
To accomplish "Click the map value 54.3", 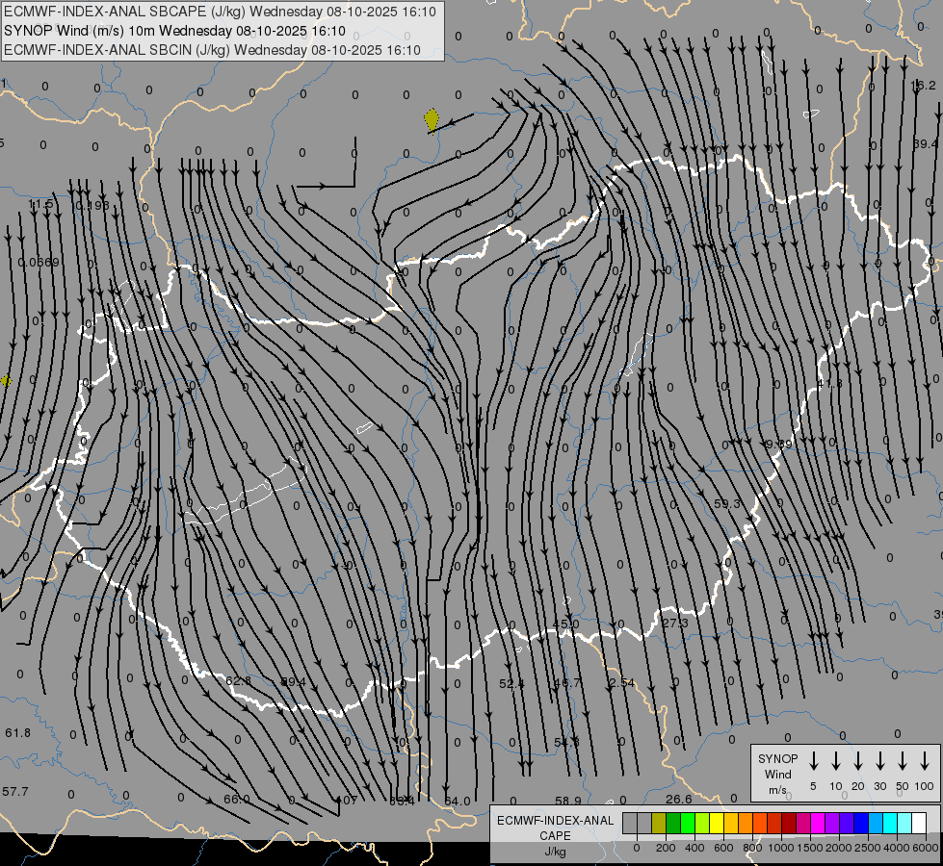I will point(566,742).
